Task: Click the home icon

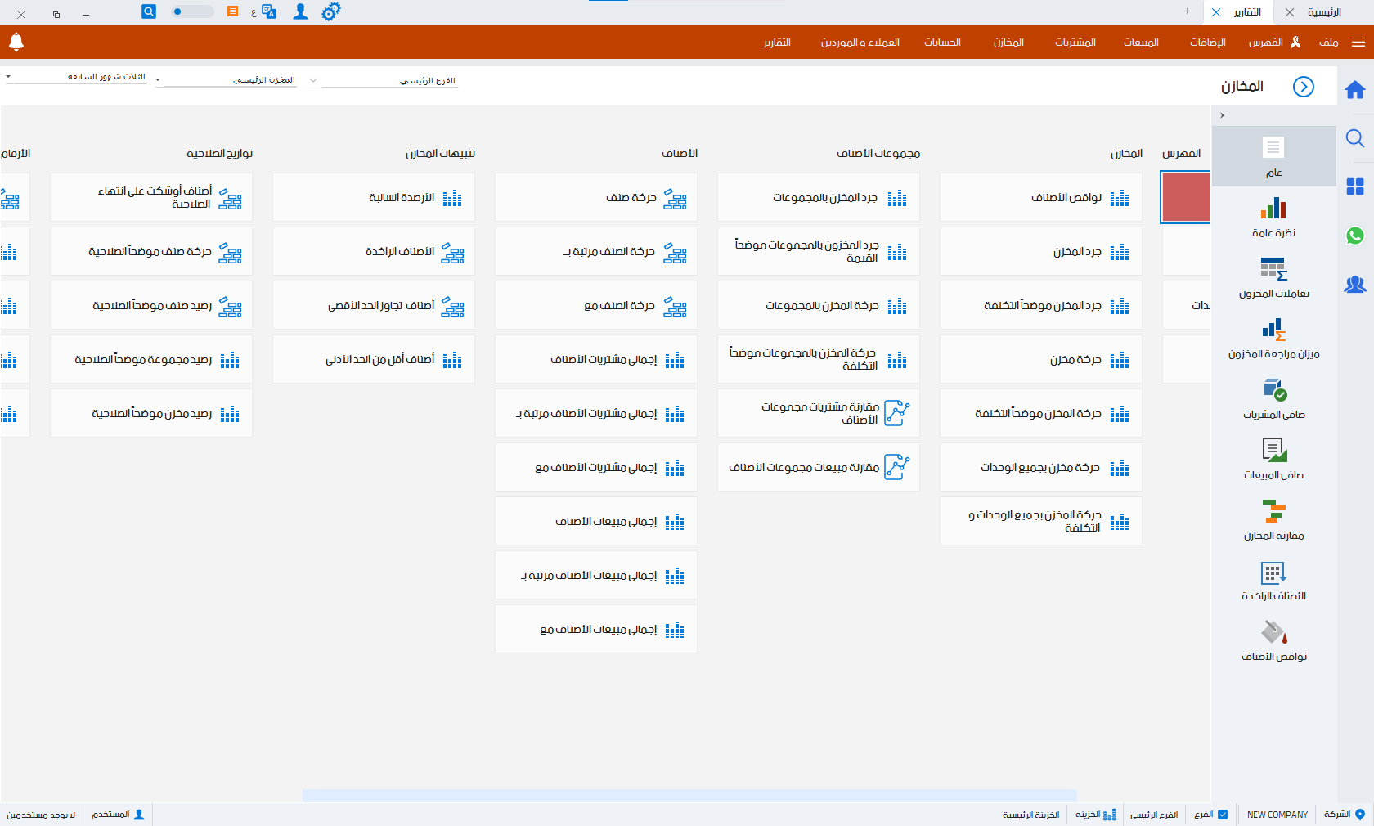Action: (x=1355, y=90)
